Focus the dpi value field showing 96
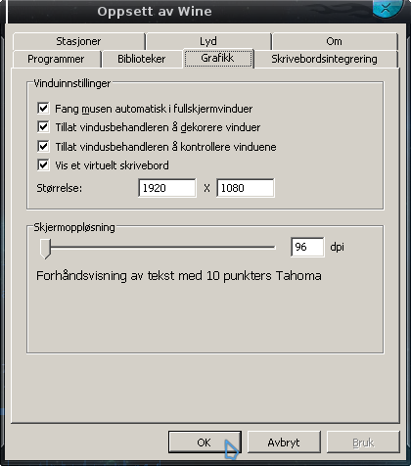 pyautogui.click(x=307, y=247)
